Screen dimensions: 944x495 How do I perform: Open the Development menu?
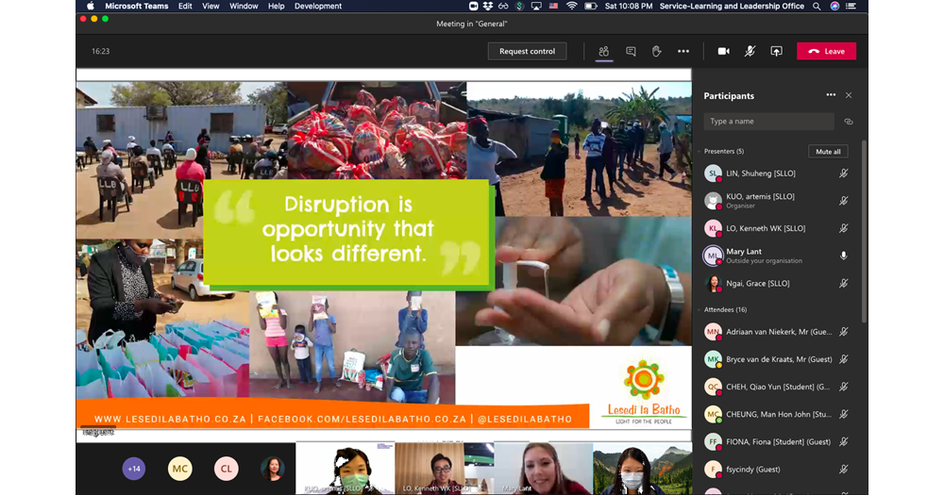point(318,6)
